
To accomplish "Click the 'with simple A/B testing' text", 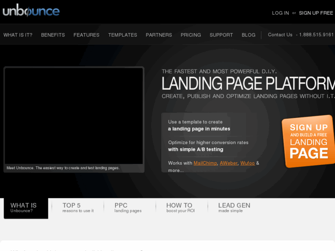I will point(195,149).
